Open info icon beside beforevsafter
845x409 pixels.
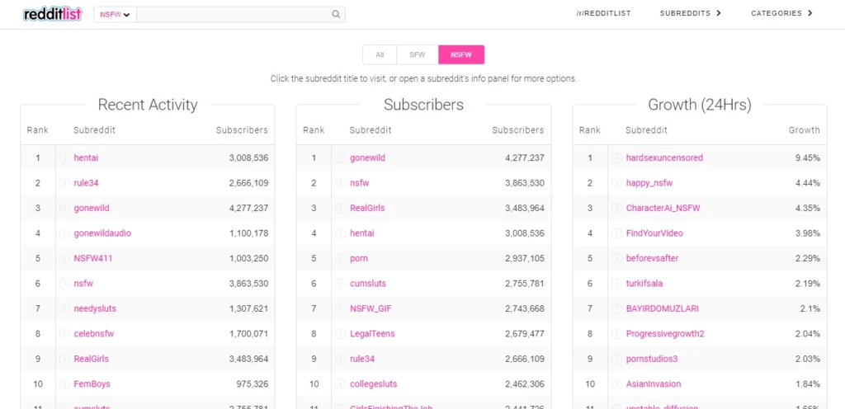[616, 258]
